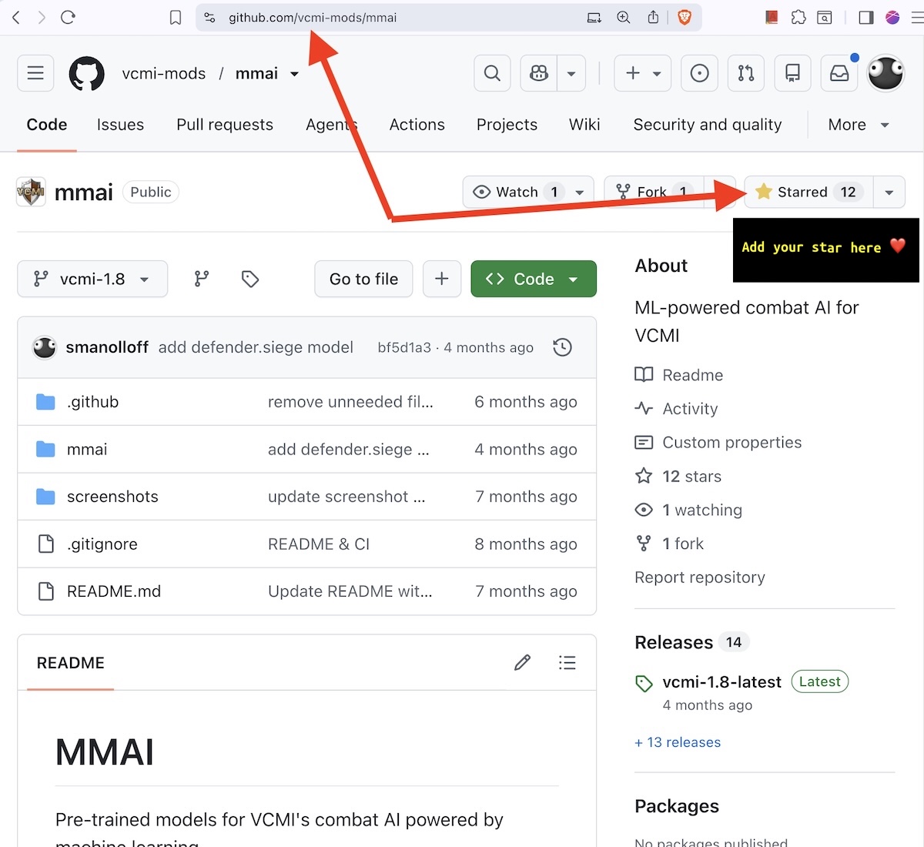Screen dimensions: 924x847
Task: Expand the More navigation dropdown
Action: click(x=859, y=125)
